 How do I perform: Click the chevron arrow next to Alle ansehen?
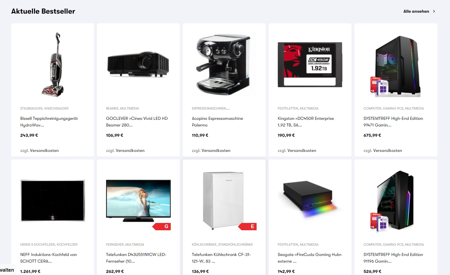[x=434, y=11]
